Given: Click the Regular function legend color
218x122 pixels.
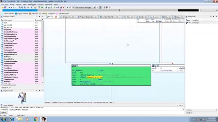Looking at the screenshot, I should [16, 14].
